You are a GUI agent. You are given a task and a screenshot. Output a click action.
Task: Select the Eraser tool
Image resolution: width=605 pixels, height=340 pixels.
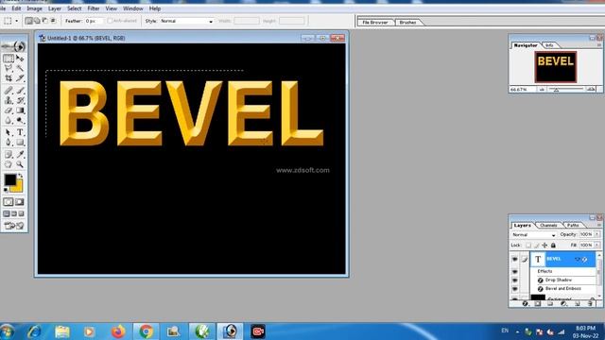pyautogui.click(x=9, y=110)
